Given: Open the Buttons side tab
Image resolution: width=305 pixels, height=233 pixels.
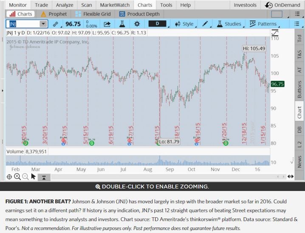Looking at the screenshot, I should pyautogui.click(x=299, y=89).
